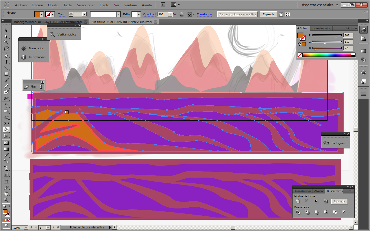This screenshot has height=231, width=370.
Task: Set paint mode to Gradient in toolbar
Action: [x=6, y=220]
